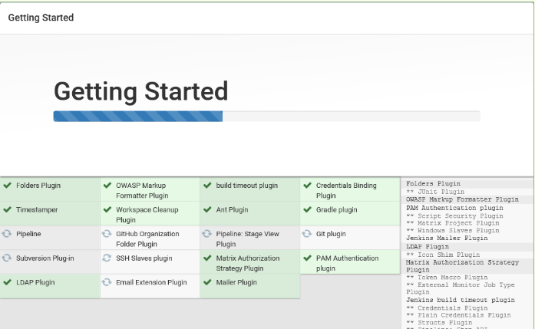Click the ** Windows Slaves Plugin log line

pyautogui.click(x=452, y=231)
